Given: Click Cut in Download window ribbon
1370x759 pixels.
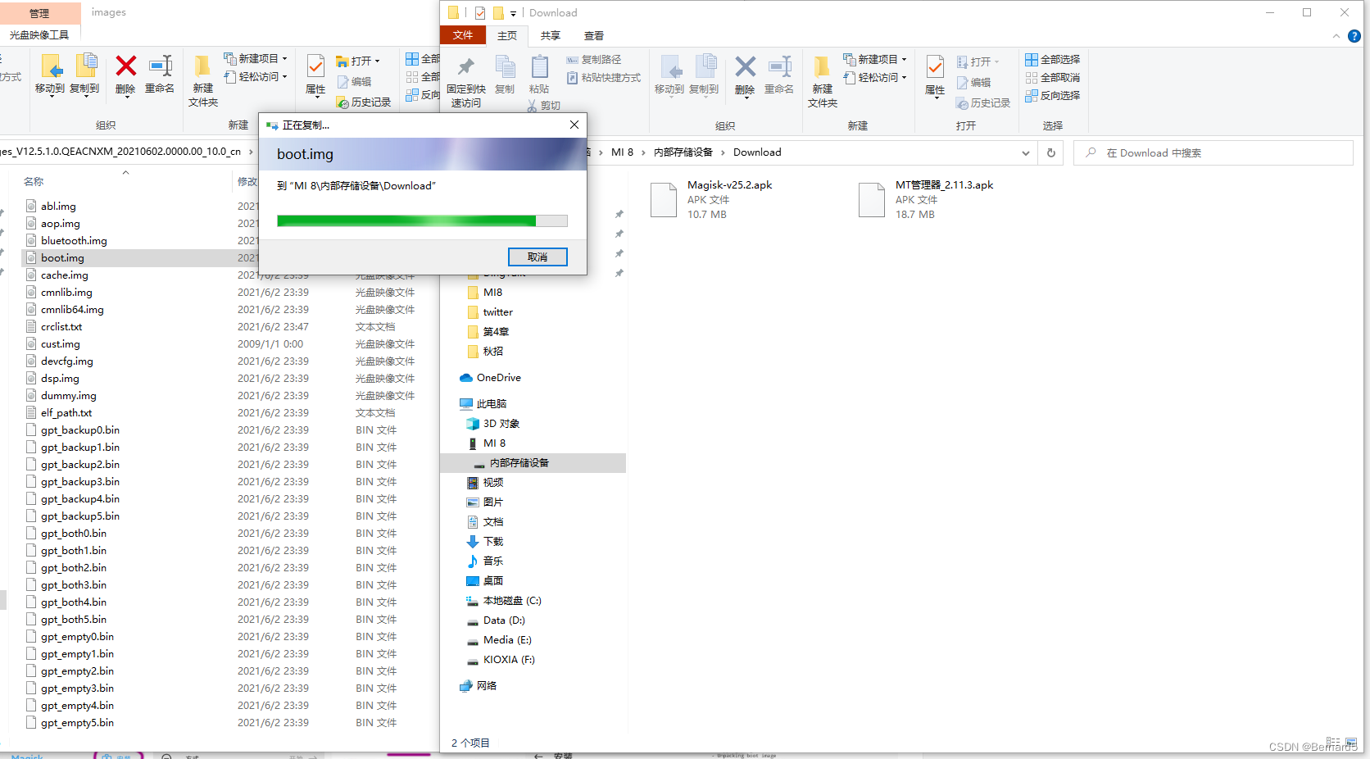Looking at the screenshot, I should pyautogui.click(x=544, y=106).
